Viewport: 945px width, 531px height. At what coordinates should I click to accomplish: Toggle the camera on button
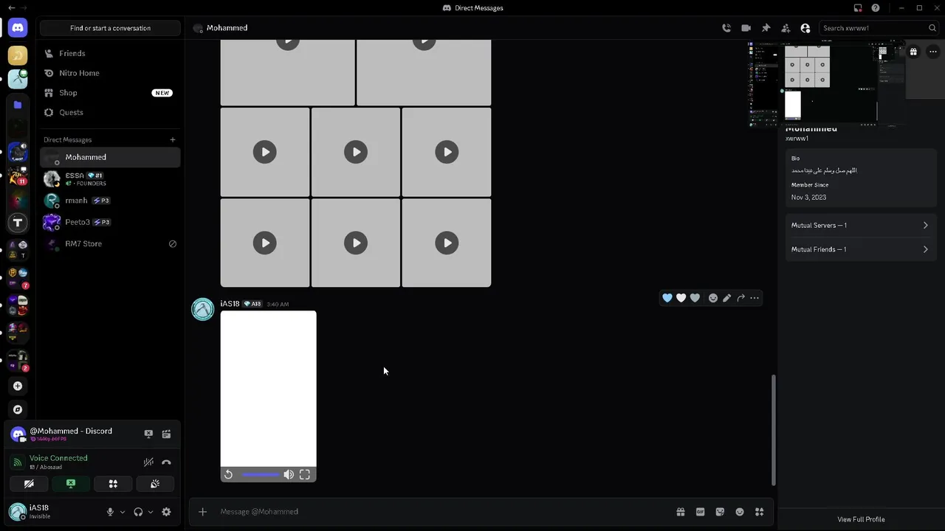pos(29,484)
